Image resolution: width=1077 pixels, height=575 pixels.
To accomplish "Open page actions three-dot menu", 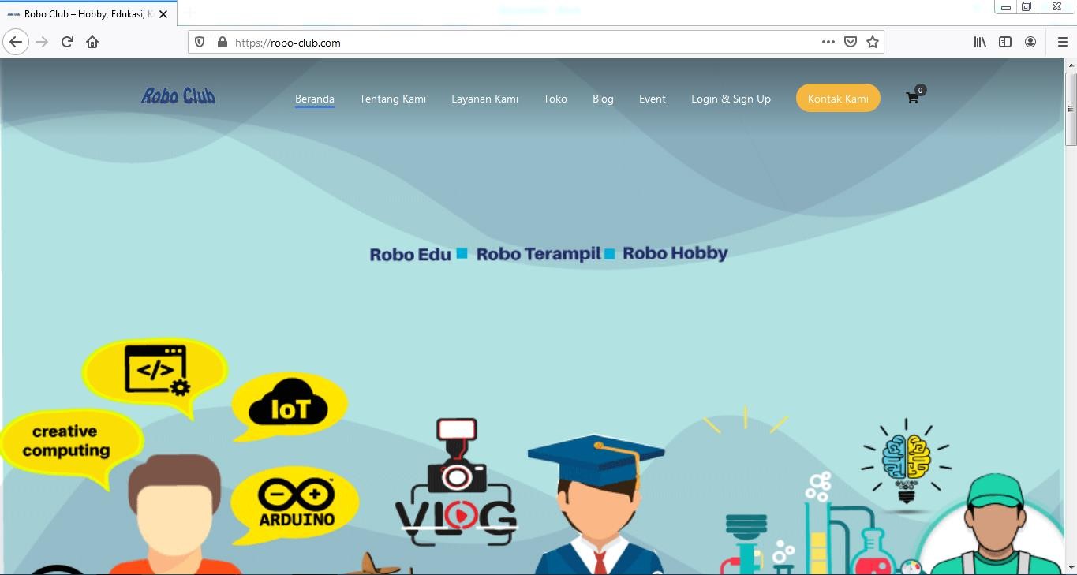I will [828, 43].
